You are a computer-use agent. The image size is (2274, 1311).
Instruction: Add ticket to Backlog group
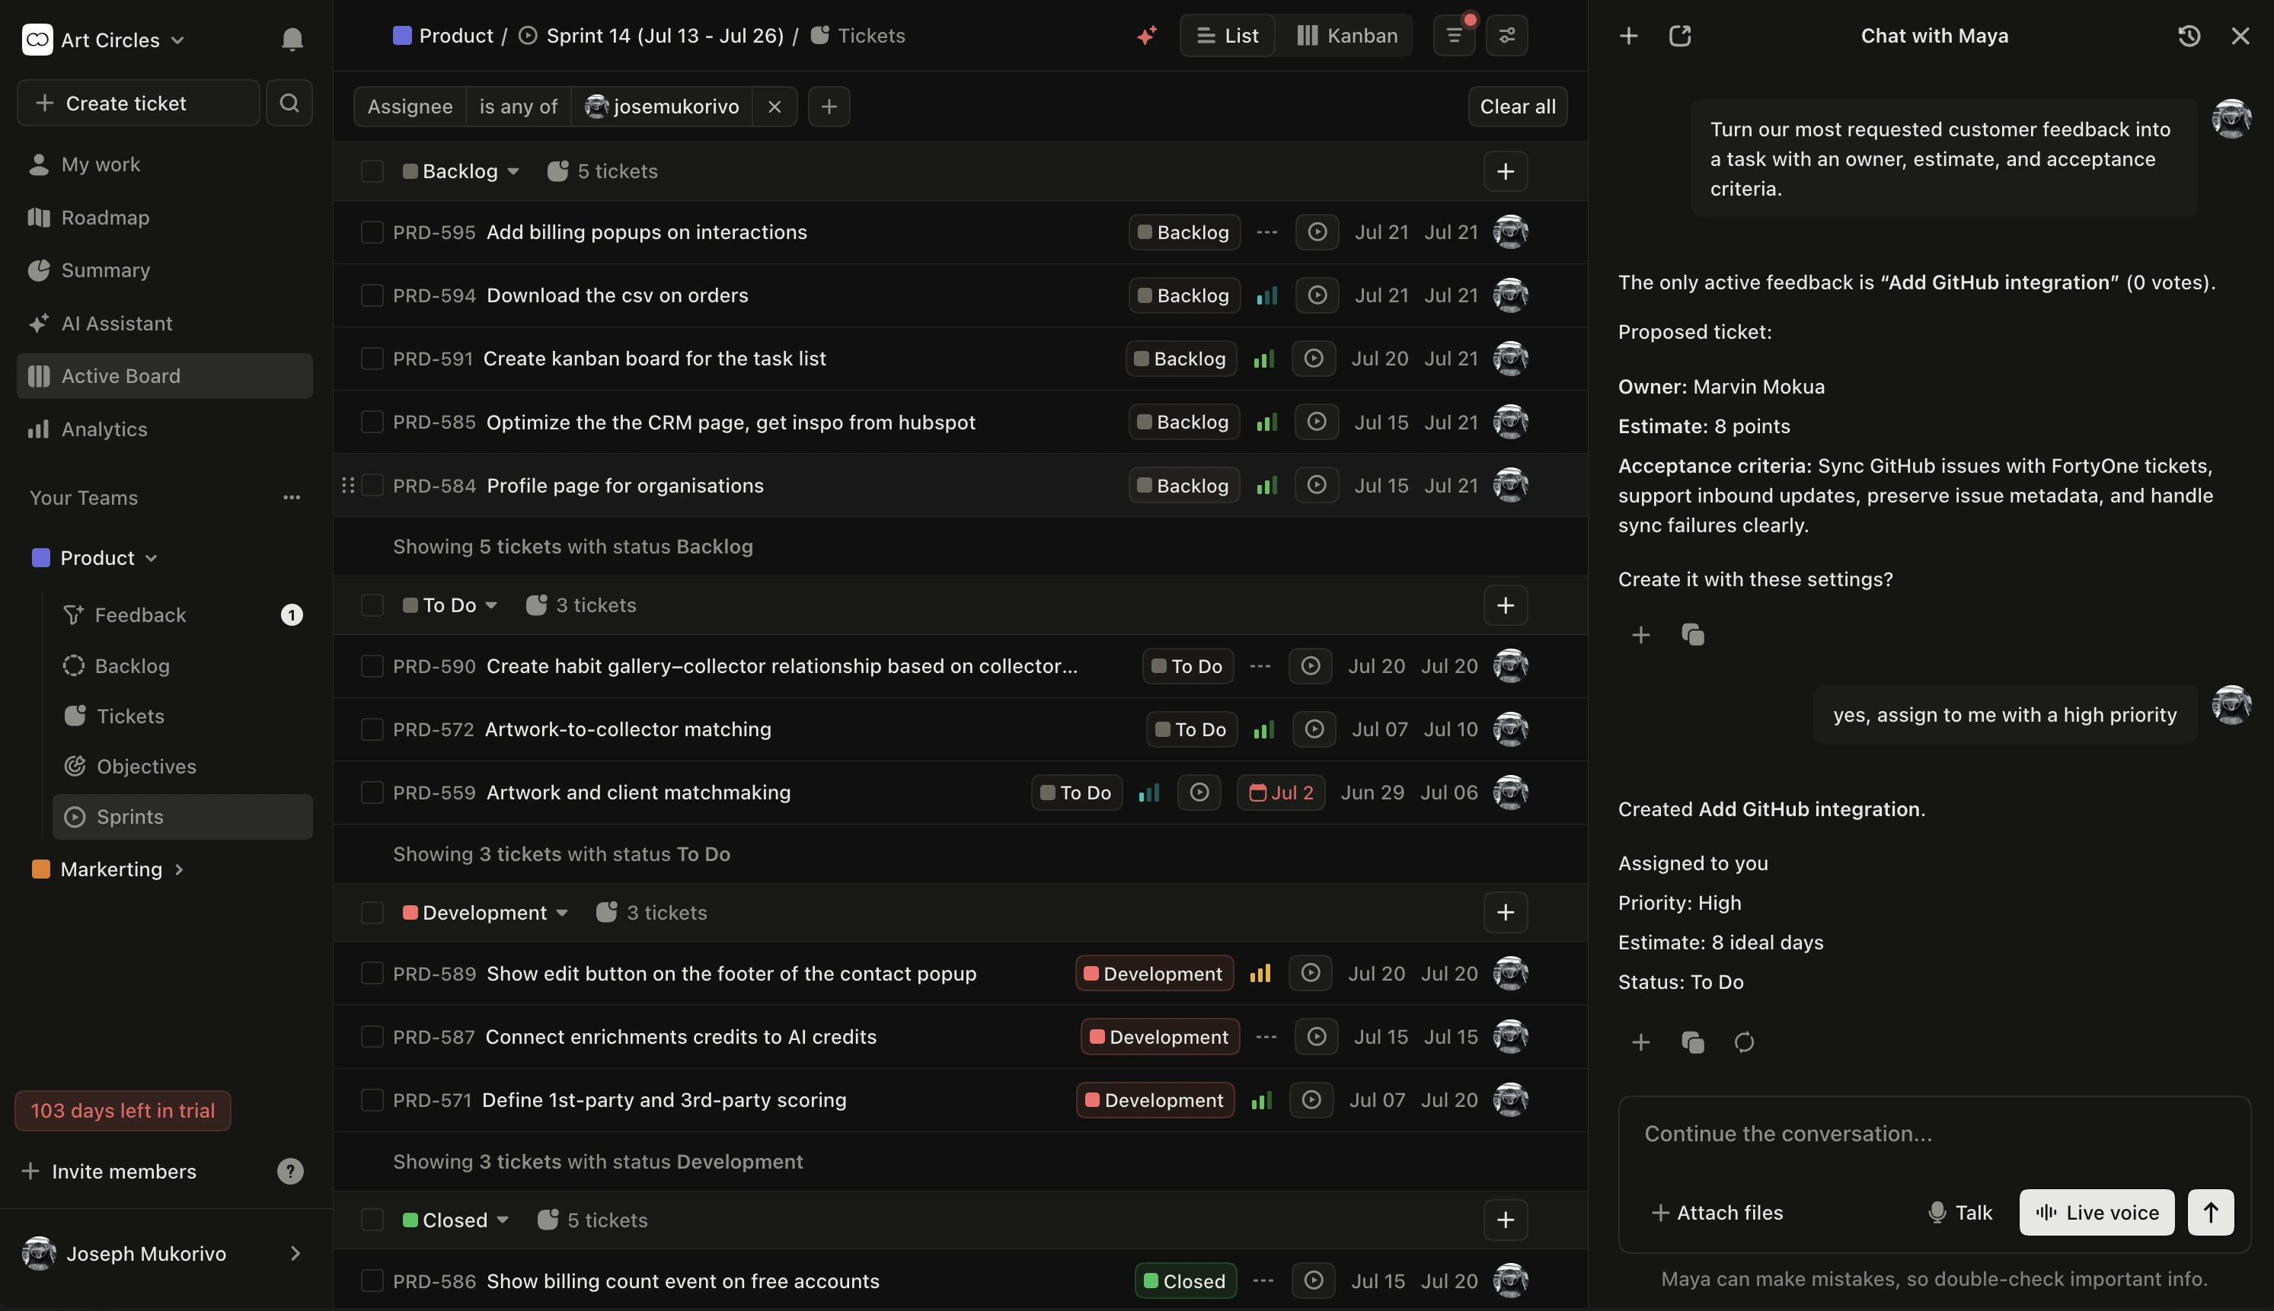click(1506, 171)
